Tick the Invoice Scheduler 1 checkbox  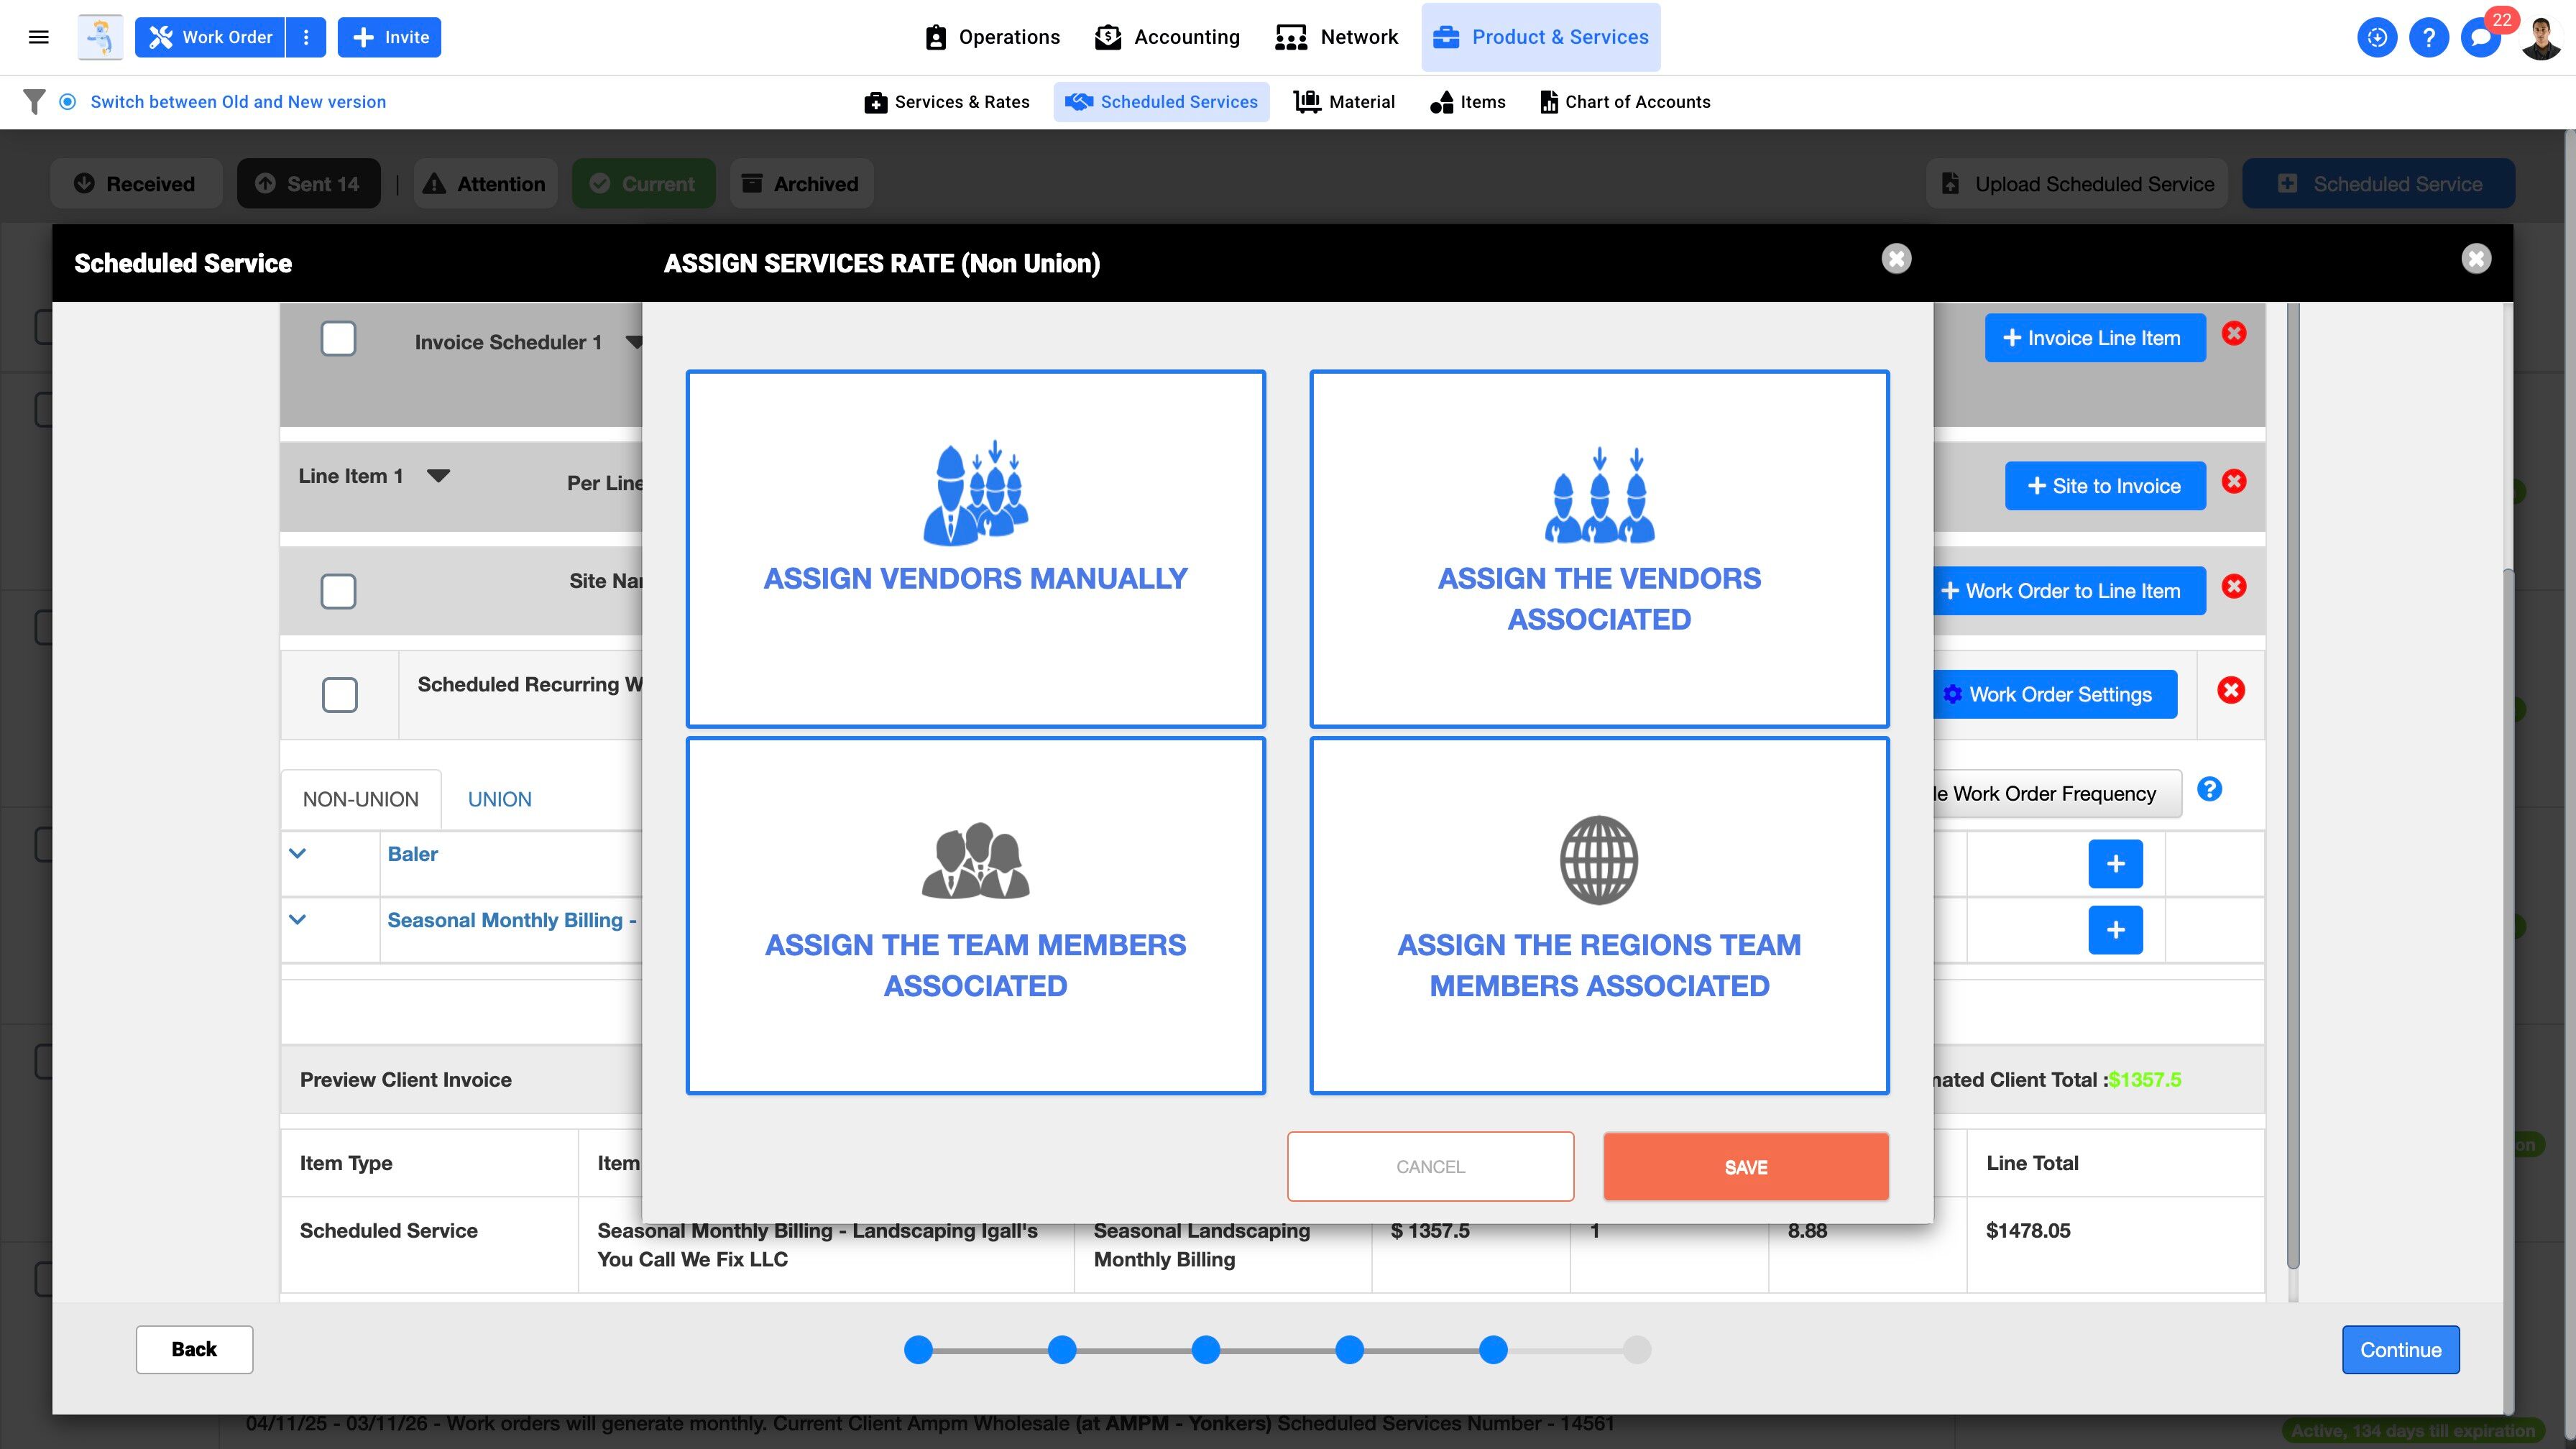338,339
